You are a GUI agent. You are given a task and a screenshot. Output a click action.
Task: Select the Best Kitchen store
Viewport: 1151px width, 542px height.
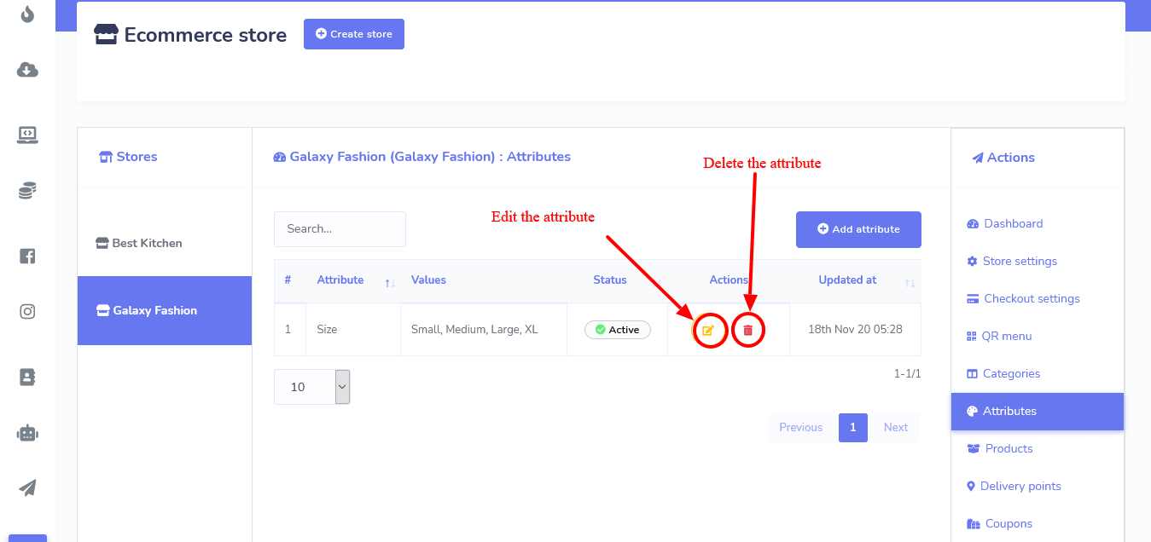(x=165, y=243)
